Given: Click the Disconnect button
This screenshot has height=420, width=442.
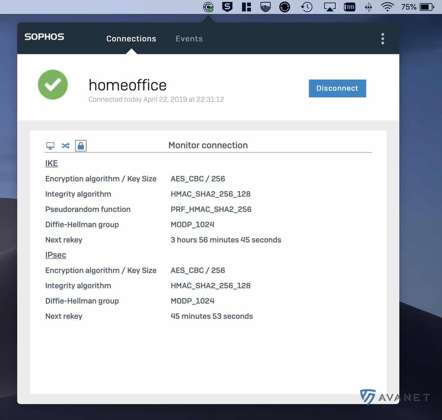Looking at the screenshot, I should coord(338,88).
